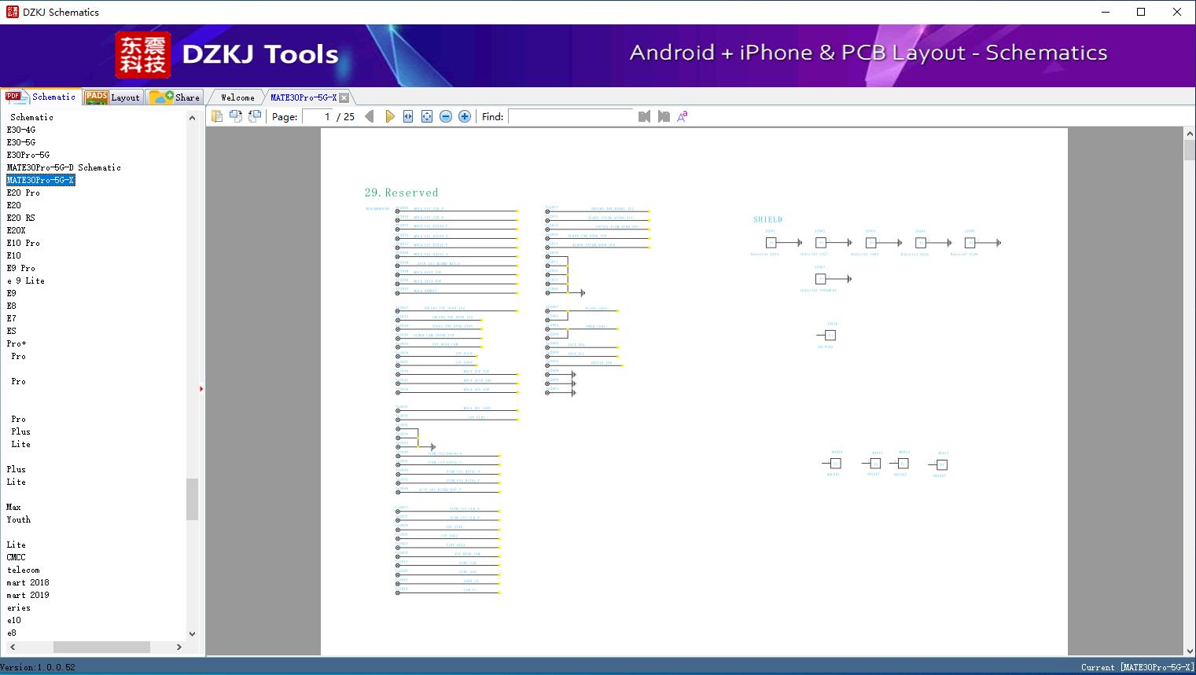1196x675 pixels.
Task: Select E9 Pro in the list
Action: click(x=21, y=268)
